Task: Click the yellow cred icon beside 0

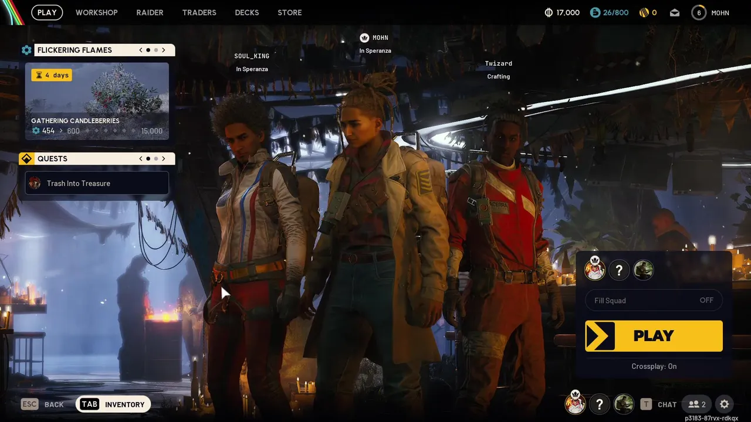Action: (644, 12)
